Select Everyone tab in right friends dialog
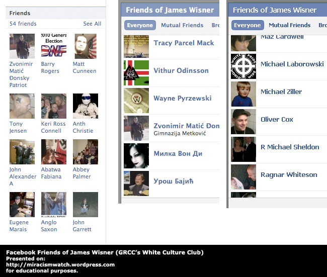Screen dimensions: 327x277 tap(248, 25)
